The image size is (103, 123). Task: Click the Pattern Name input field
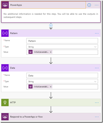tap(62, 41)
